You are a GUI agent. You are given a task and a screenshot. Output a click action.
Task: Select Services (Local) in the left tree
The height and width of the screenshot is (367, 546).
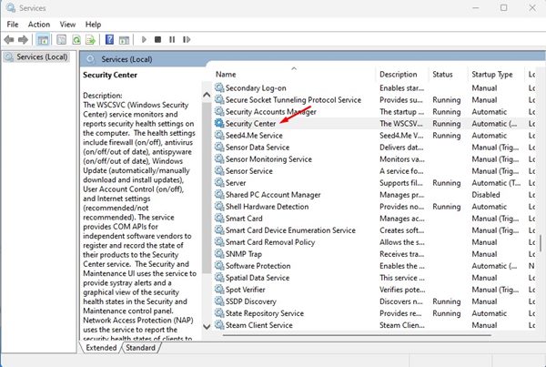click(x=42, y=56)
